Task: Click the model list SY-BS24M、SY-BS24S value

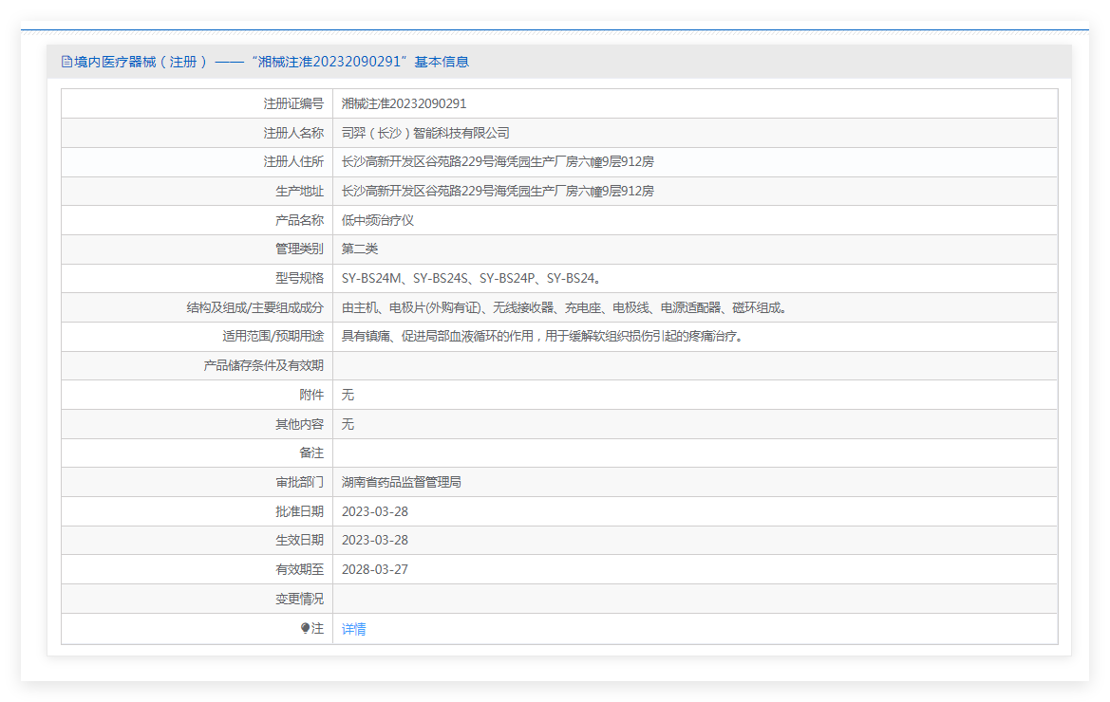Action: (472, 279)
